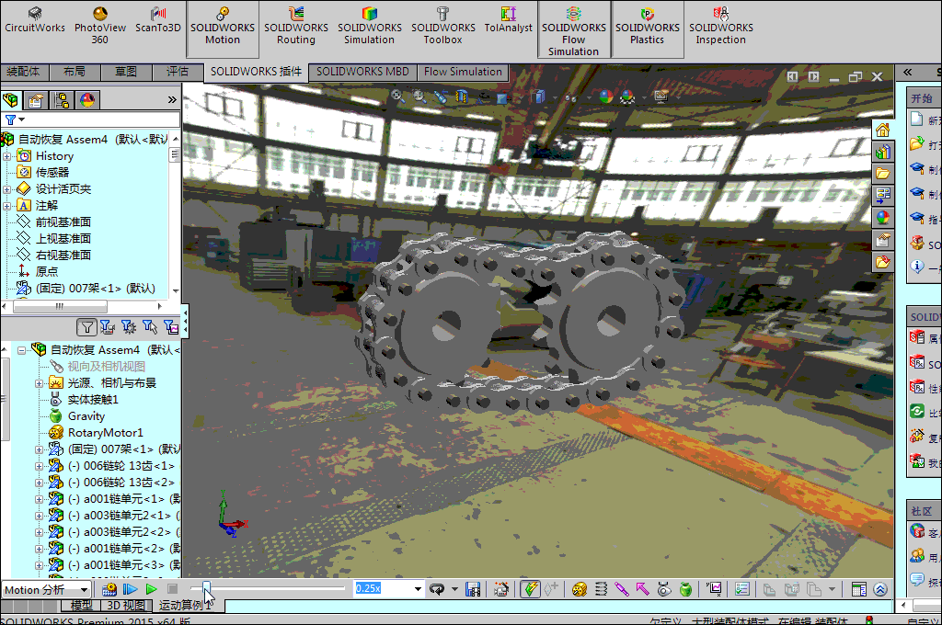Screen dimensions: 942x625
Task: Click the Spring icon in motion toolbar
Action: [601, 589]
